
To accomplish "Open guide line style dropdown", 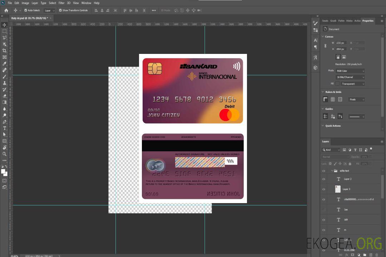I will [x=356, y=117].
